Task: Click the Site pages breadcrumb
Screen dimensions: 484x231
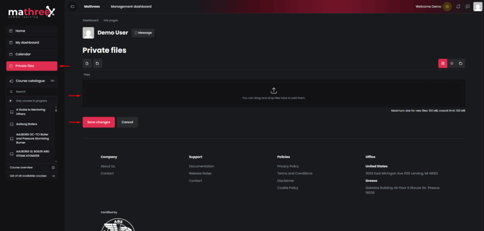Action: coord(111,20)
